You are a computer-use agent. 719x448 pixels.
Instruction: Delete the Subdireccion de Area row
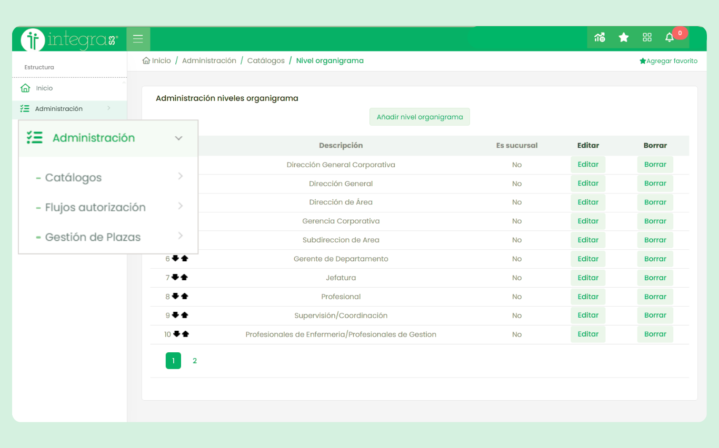point(655,240)
